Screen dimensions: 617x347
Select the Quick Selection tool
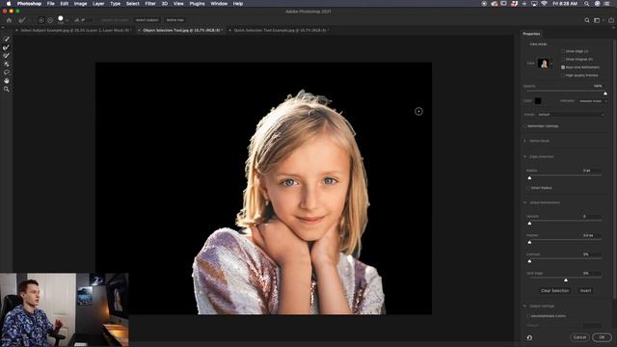point(7,39)
